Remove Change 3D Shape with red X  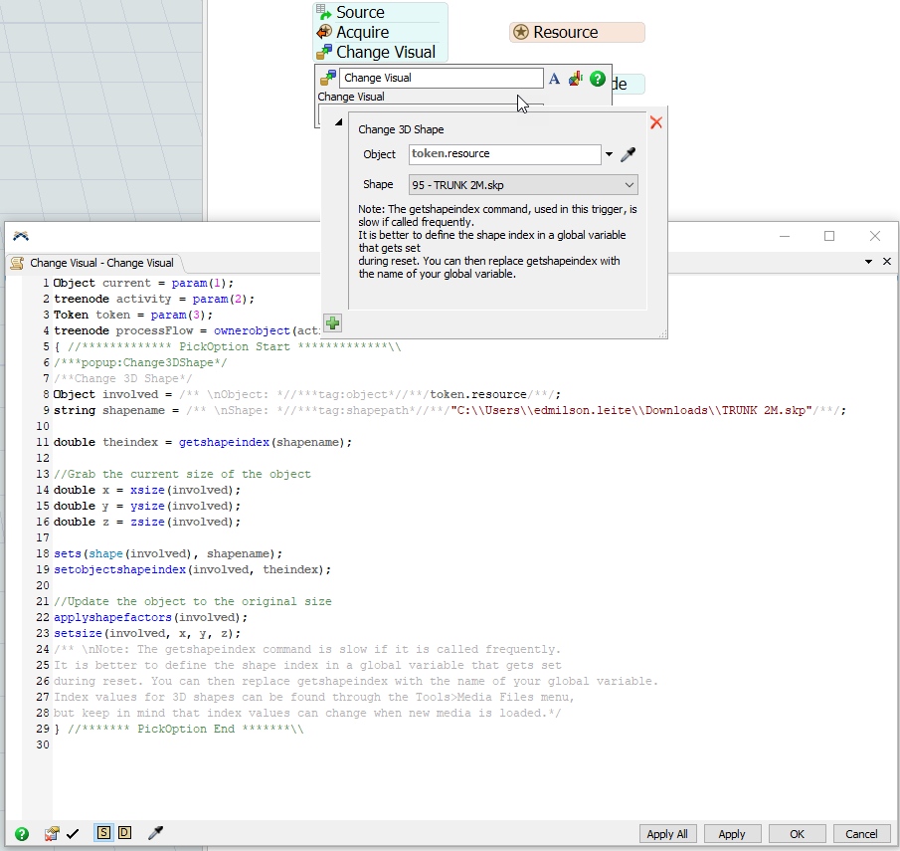pos(655,122)
